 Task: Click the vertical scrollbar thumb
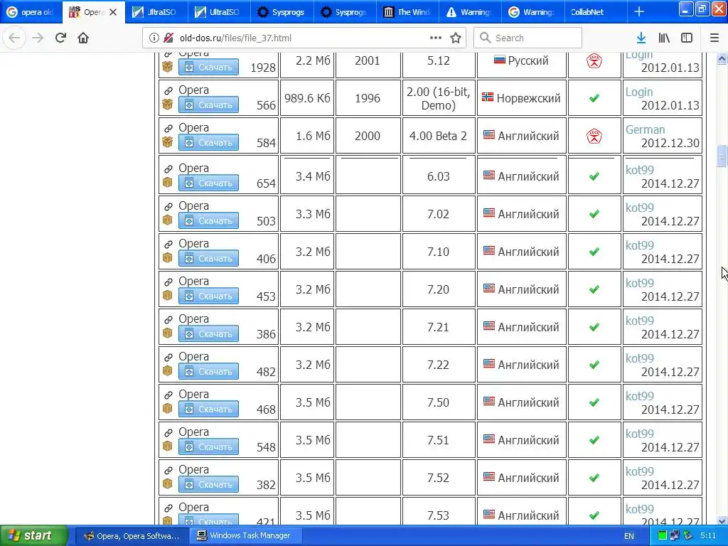pos(722,156)
